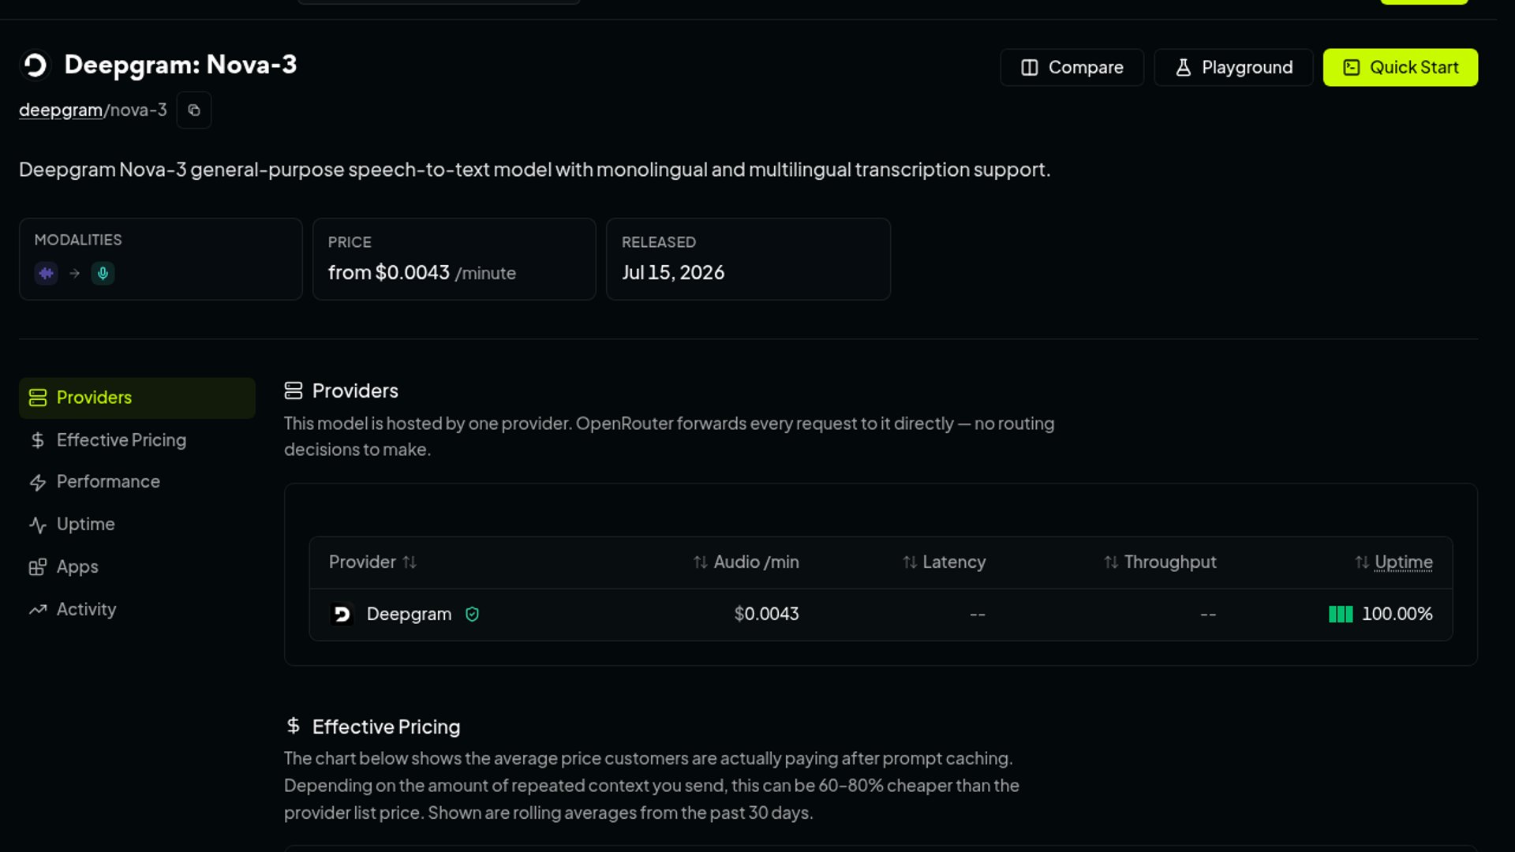Click the Deepgram provider logo in table row
Viewport: 1515px width, 852px height.
(x=342, y=615)
